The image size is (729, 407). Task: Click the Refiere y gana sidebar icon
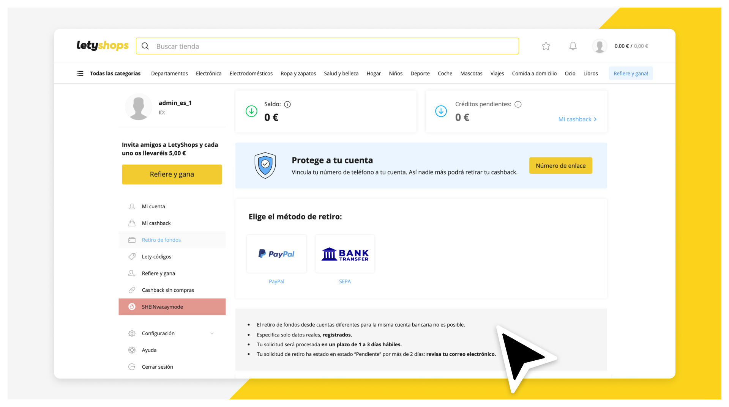(x=132, y=273)
